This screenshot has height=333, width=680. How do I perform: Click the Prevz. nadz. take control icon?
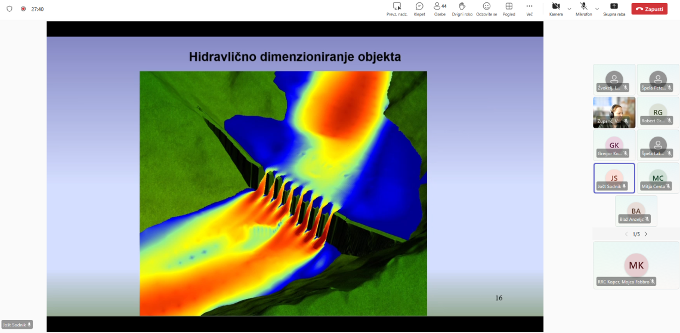397,7
